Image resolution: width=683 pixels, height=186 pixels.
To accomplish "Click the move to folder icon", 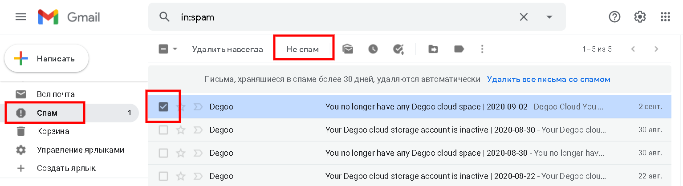I will point(433,49).
